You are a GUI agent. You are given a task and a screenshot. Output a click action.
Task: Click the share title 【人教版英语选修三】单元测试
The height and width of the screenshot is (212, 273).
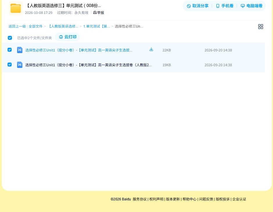pyautogui.click(x=63, y=6)
